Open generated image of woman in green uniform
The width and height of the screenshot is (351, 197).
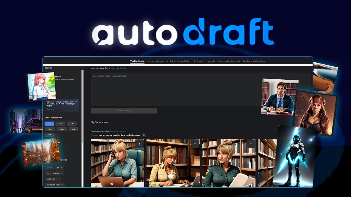tap(229, 163)
